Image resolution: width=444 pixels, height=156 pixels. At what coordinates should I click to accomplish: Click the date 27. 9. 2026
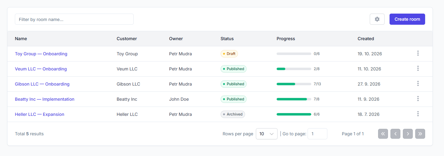tap(369, 84)
